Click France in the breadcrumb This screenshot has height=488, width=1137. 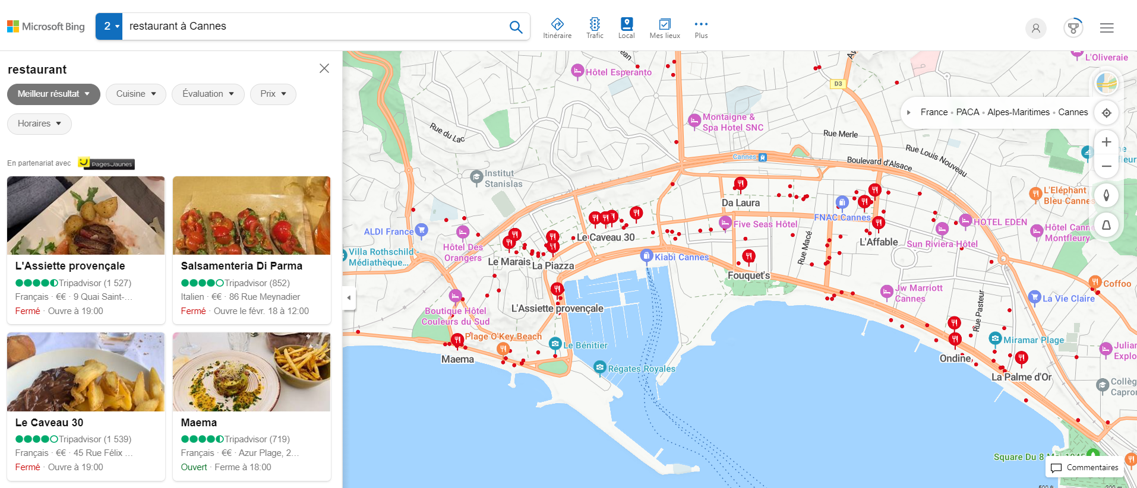[x=934, y=112]
